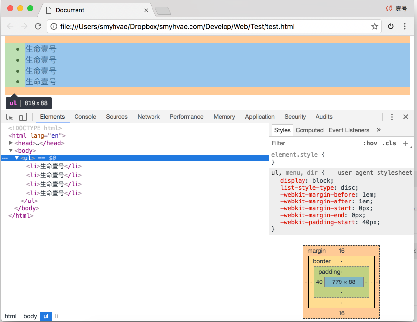Image resolution: width=417 pixels, height=322 pixels.
Task: Show more Styles sidebar tabs chevron
Action: [379, 130]
